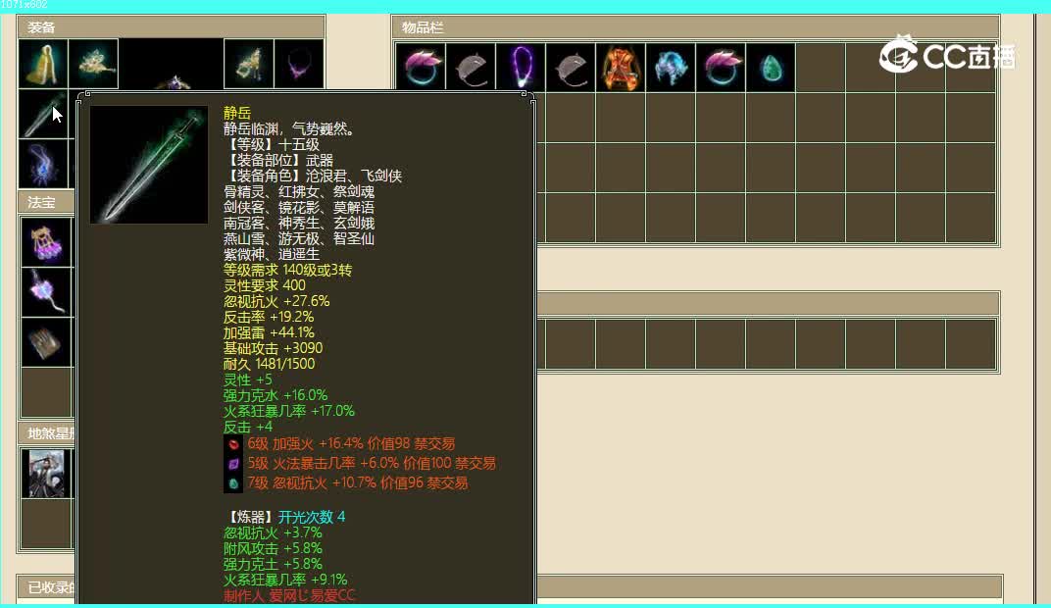Select the purple glowing necklace in 物品栏

(x=521, y=67)
